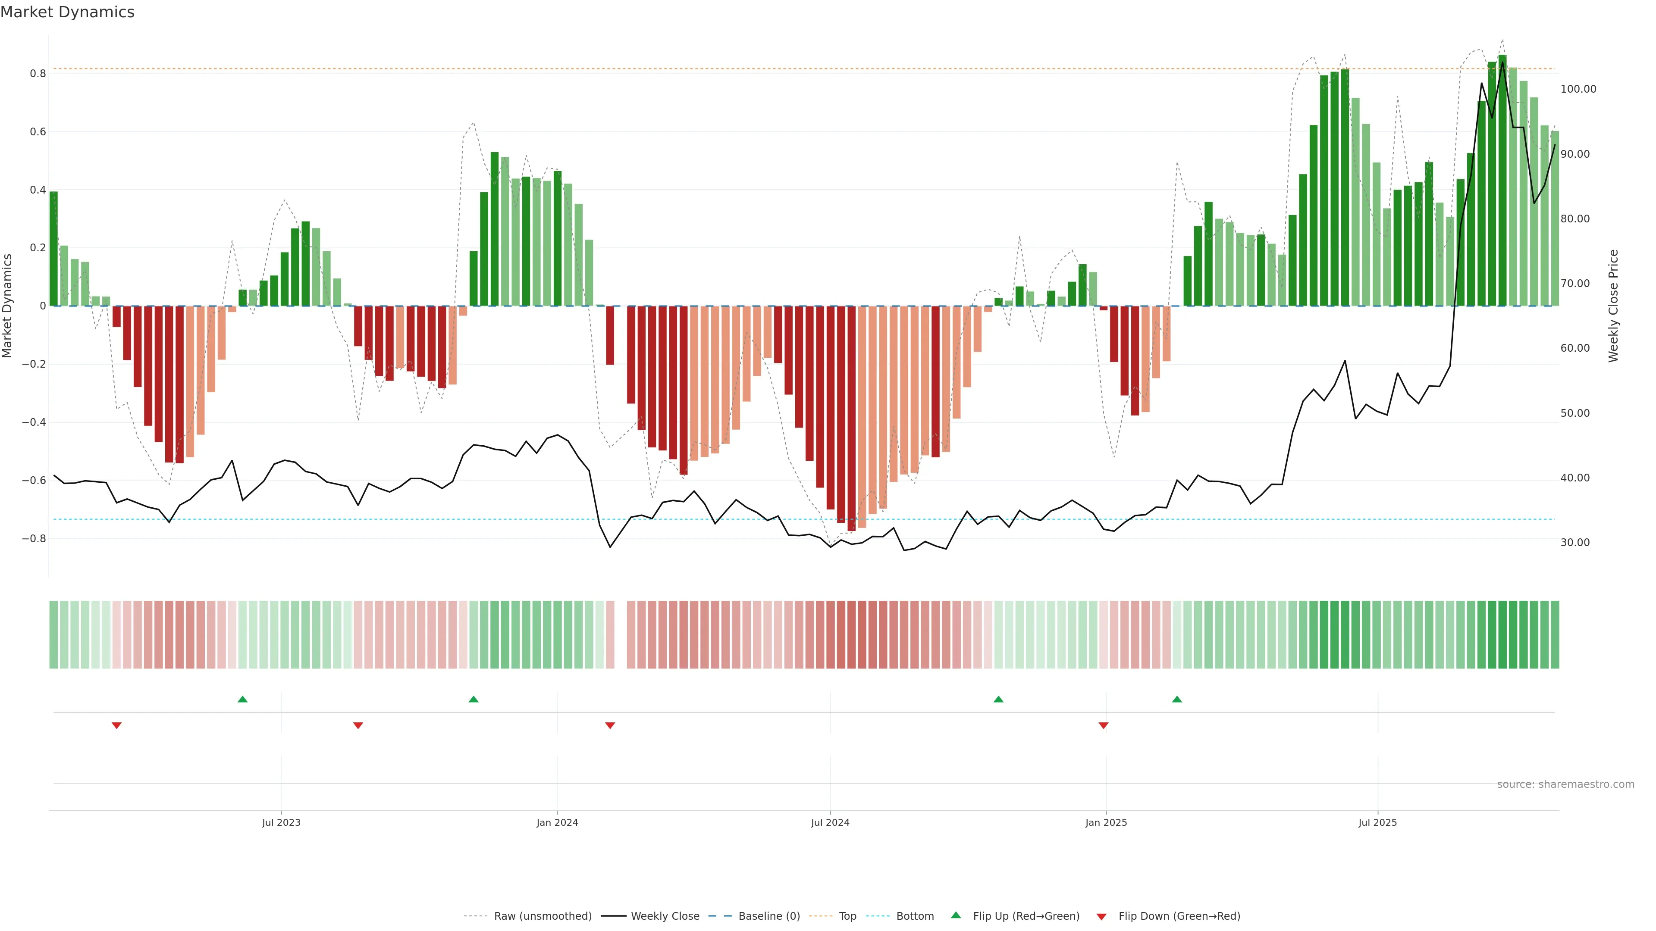The height and width of the screenshot is (931, 1656).
Task: Toggle the Baseline (0) legend series
Action: (x=769, y=916)
